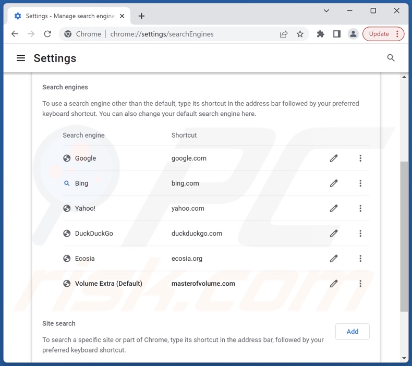This screenshot has height=366, width=412.
Task: Close the Settings tab
Action: click(x=122, y=16)
